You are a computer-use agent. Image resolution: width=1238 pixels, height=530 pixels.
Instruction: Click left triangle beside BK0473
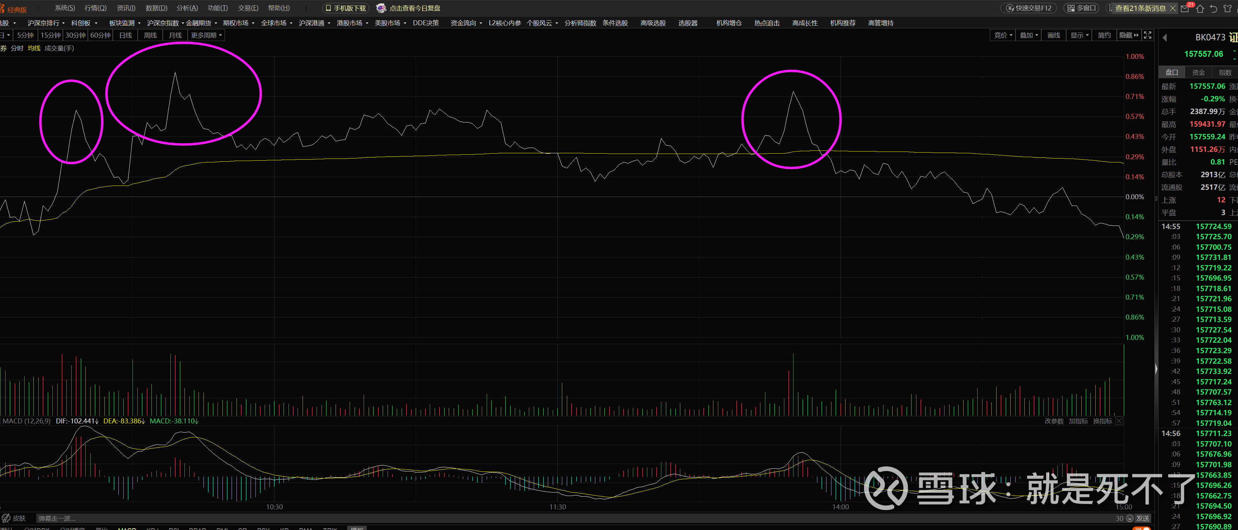coord(1165,38)
